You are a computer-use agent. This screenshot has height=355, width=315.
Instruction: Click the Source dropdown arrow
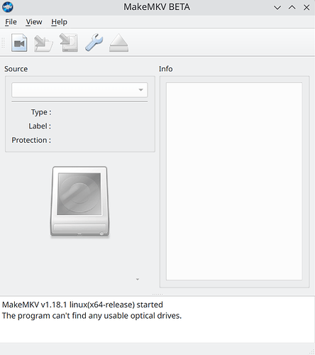(140, 90)
